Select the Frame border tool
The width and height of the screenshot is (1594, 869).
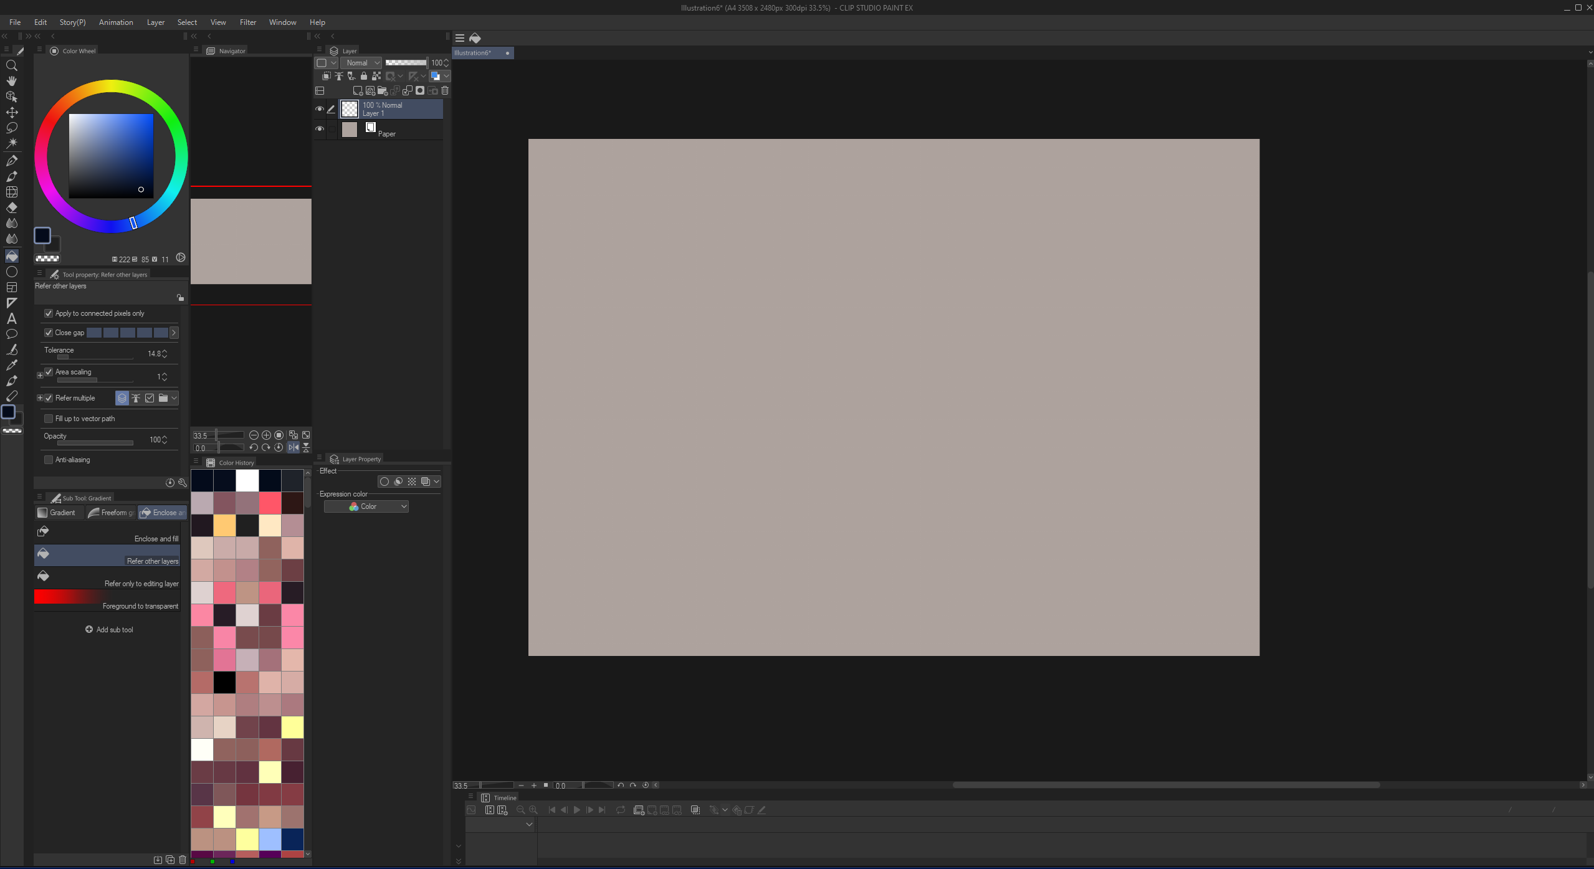(11, 287)
